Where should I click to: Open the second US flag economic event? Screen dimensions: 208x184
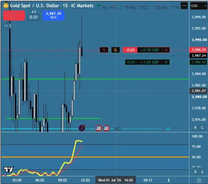pyautogui.click(x=106, y=128)
